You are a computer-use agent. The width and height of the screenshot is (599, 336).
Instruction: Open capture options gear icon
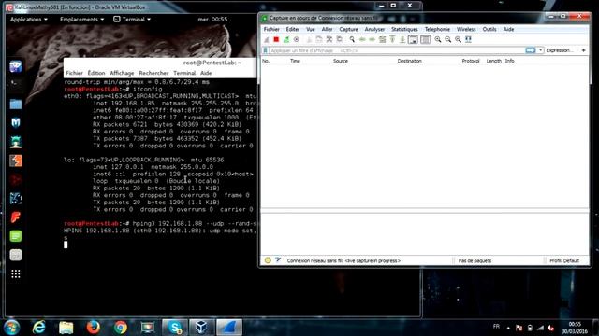coord(297,39)
